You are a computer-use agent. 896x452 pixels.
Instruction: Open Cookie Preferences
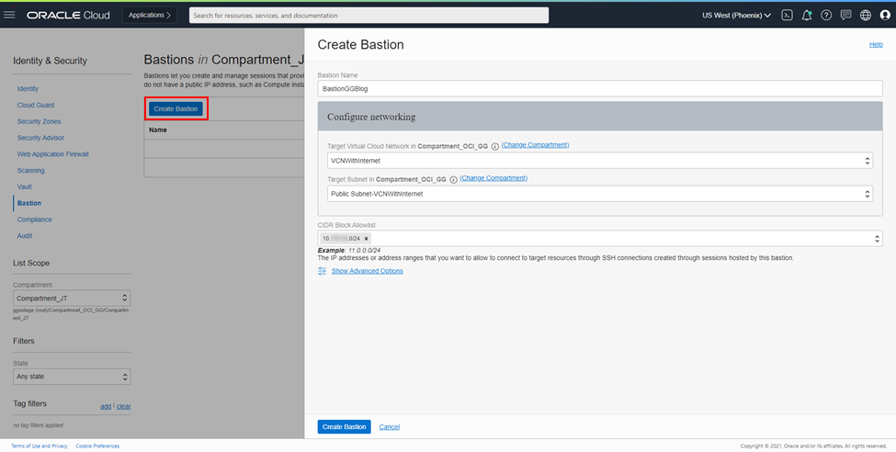pos(97,446)
